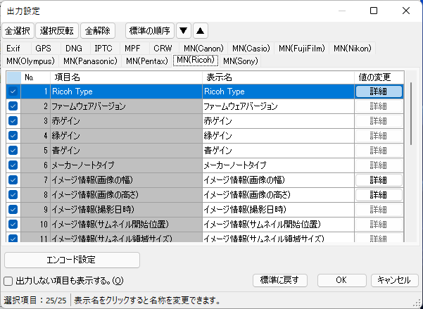This screenshot has width=423, height=309.
Task: Click the 項目名 column header
Action: (x=126, y=77)
